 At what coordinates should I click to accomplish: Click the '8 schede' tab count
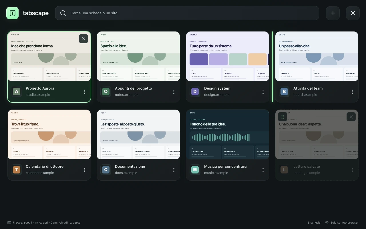click(x=314, y=223)
